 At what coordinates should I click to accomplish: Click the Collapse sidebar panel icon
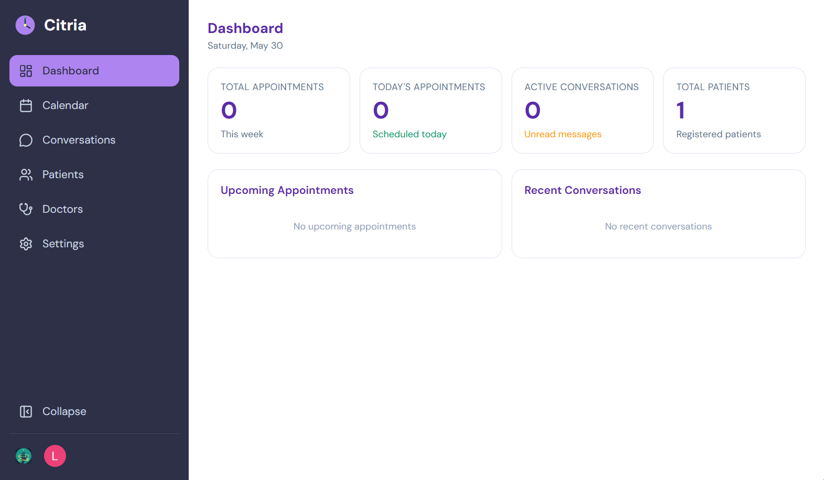click(26, 411)
